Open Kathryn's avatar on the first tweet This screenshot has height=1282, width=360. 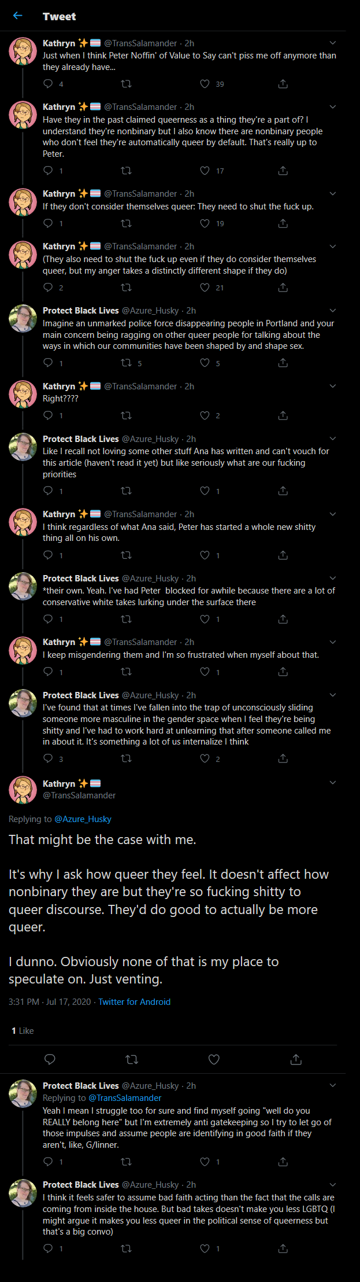tap(23, 51)
